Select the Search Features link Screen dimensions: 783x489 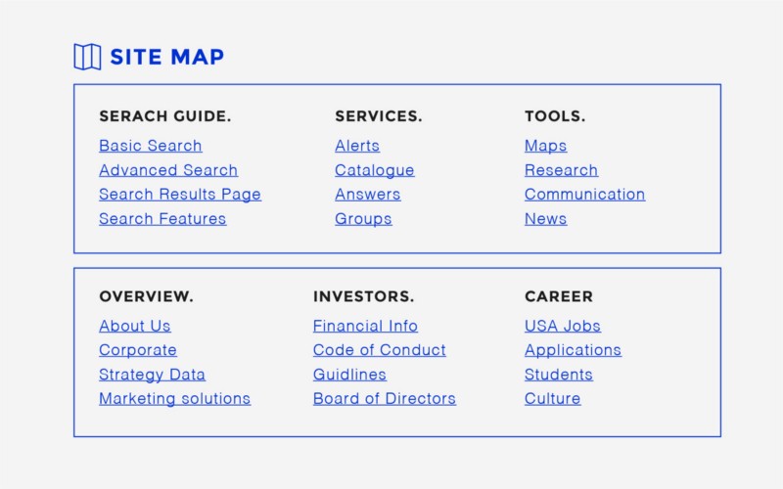pyautogui.click(x=162, y=219)
